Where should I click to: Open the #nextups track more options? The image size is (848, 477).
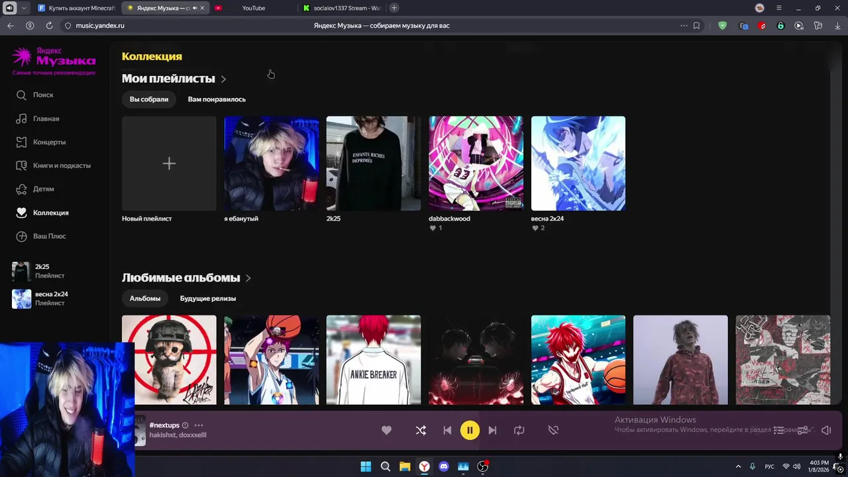point(198,425)
